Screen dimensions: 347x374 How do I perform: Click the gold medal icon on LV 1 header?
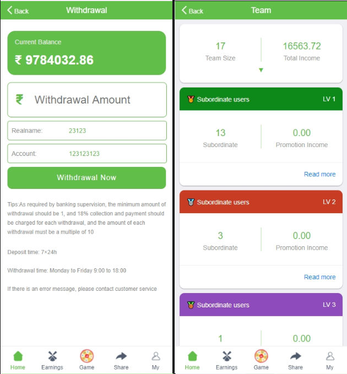191,99
